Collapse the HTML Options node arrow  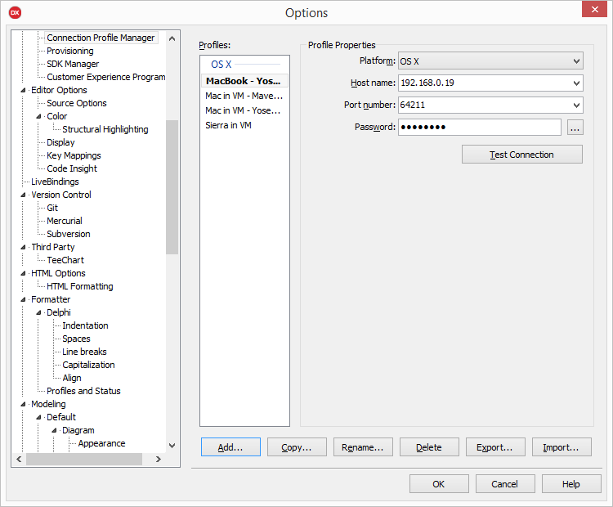23,273
